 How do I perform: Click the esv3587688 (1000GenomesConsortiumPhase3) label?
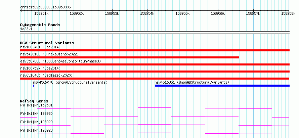(60, 61)
